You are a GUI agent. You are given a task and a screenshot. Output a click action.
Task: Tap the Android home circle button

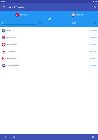(14, 137)
